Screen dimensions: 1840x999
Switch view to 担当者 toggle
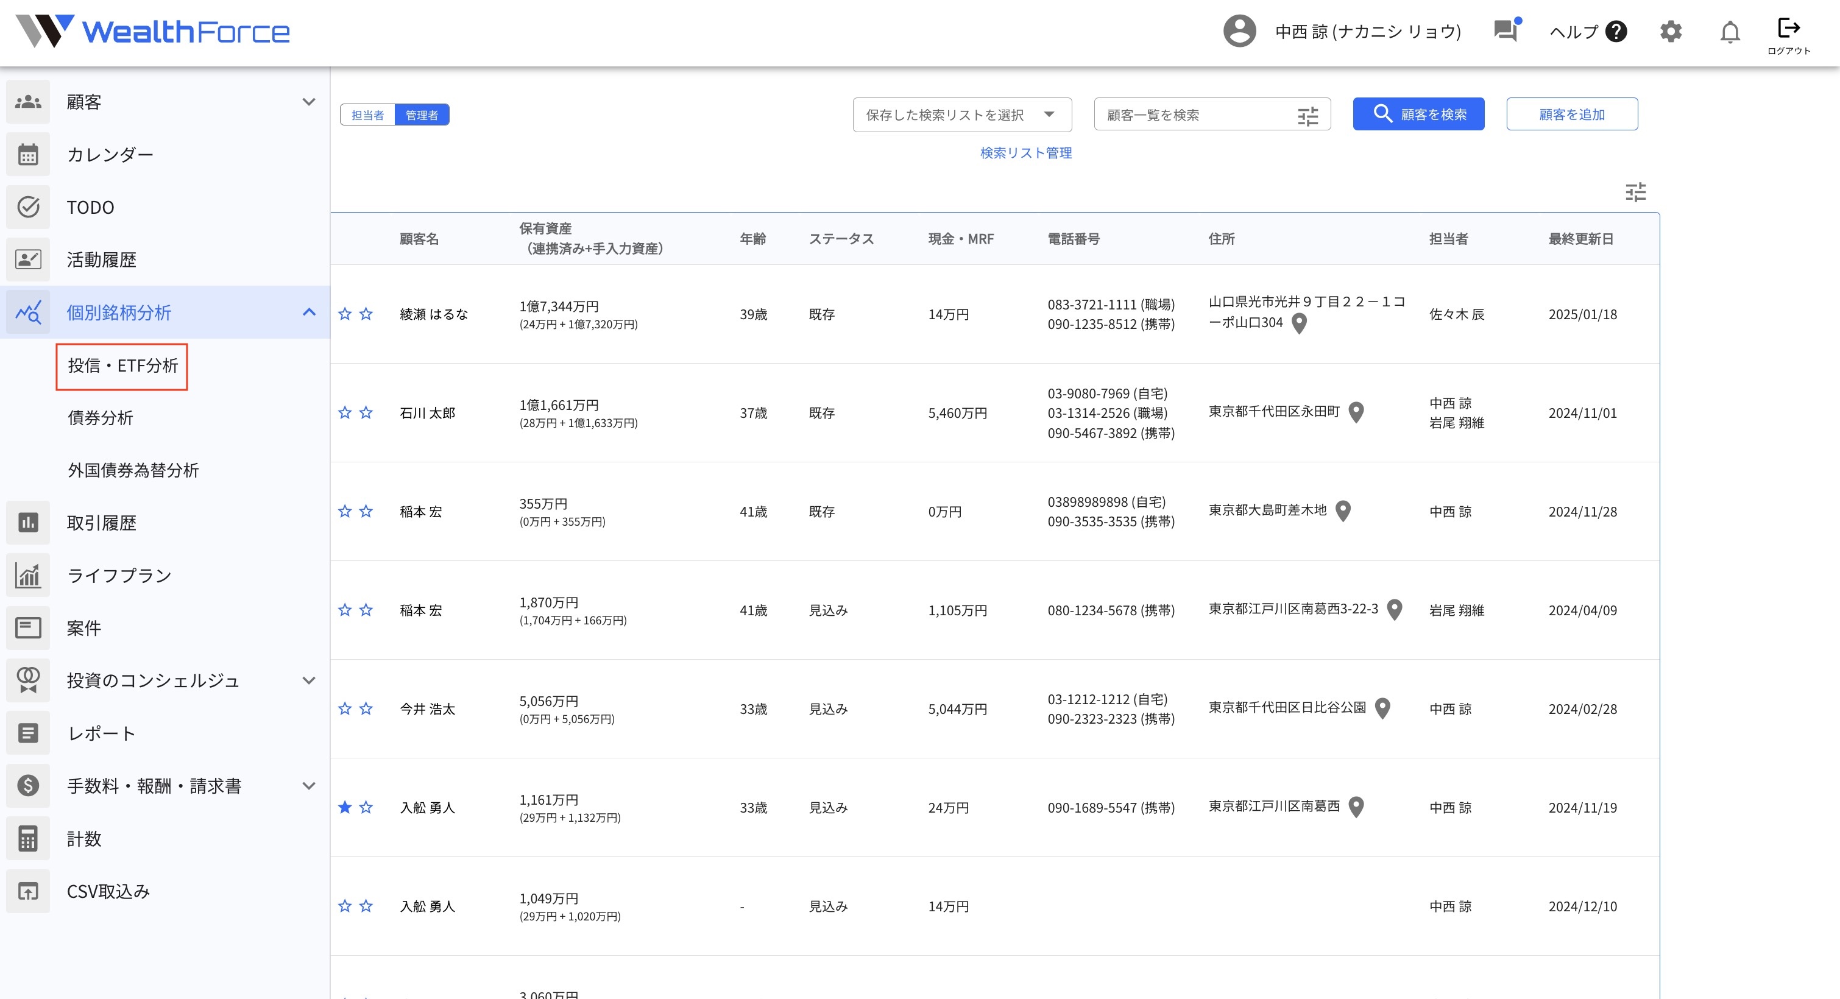tap(368, 115)
